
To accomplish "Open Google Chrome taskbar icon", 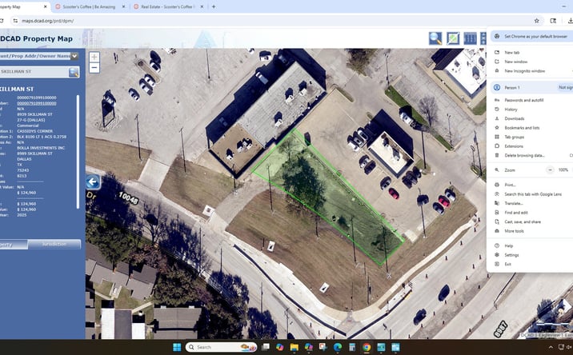I will [367, 347].
